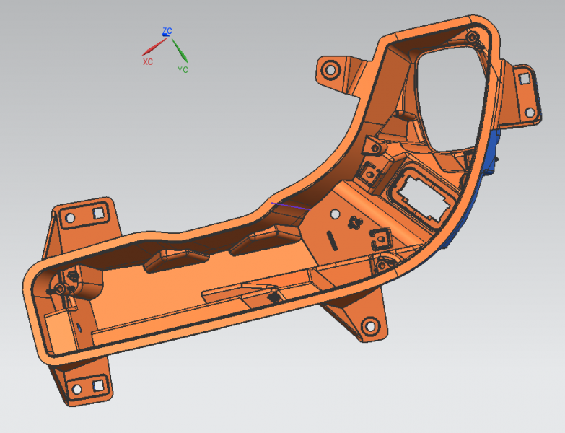The image size is (565, 433).
Task: Click the green YC axis arrow
Action: coord(180,51)
